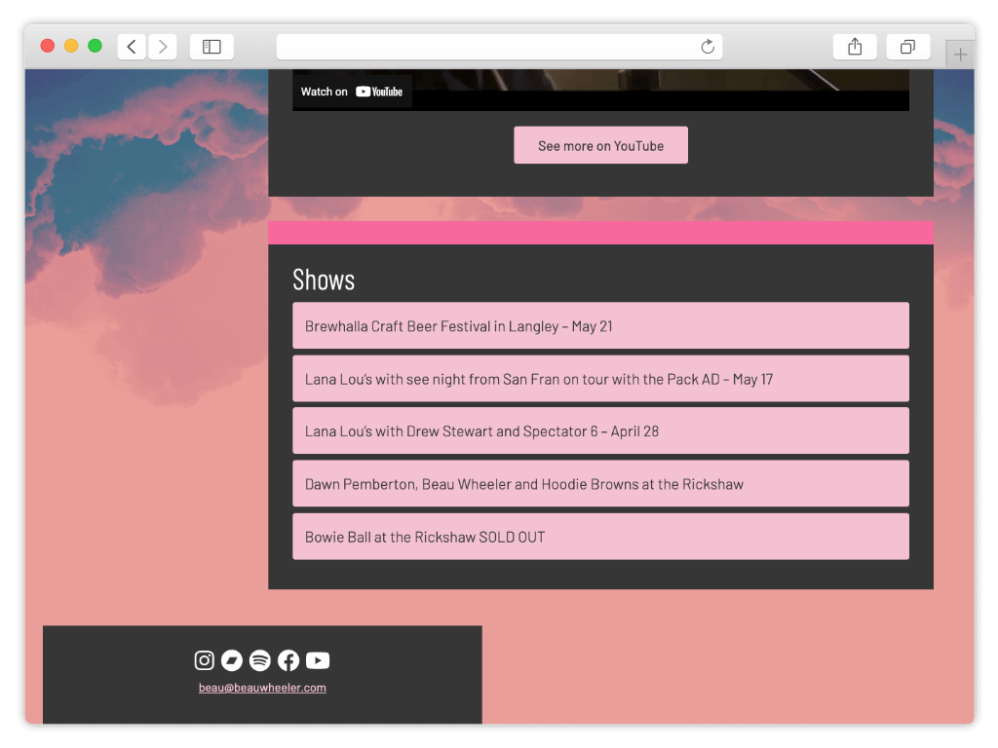Screen dimensions: 998x748
Task: Toggle the Safari sidebar button
Action: coord(211,47)
